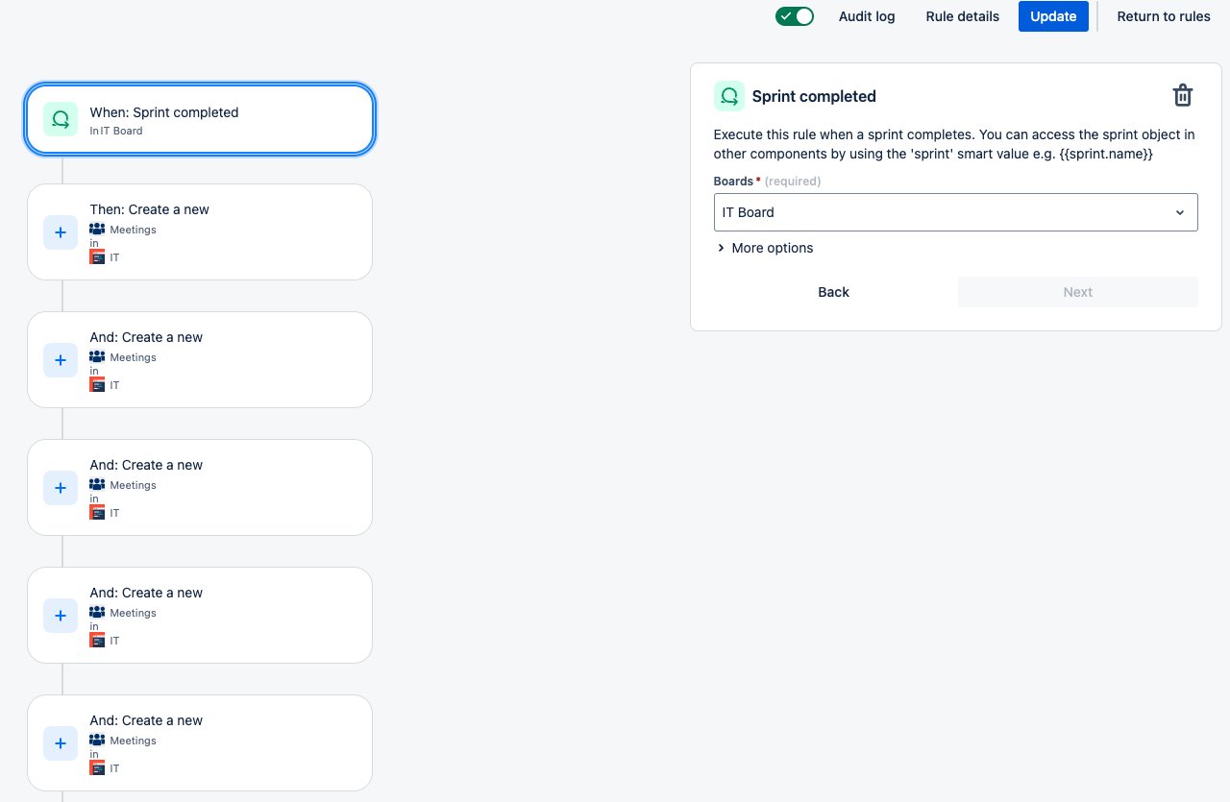Open the Audit log
The image size is (1230, 802).
pyautogui.click(x=867, y=16)
